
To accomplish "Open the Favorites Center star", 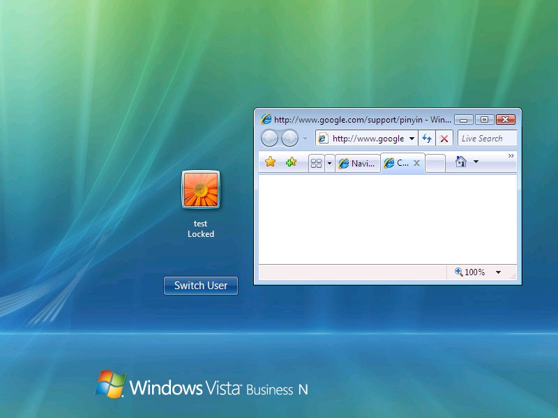I will click(x=271, y=162).
